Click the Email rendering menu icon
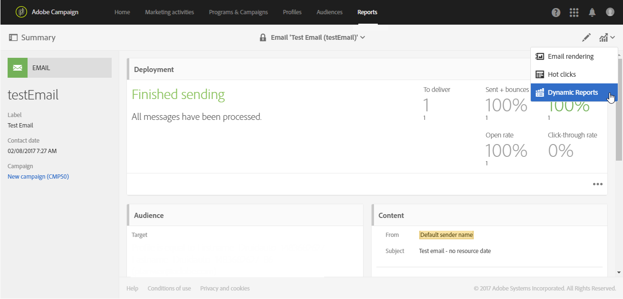 539,56
